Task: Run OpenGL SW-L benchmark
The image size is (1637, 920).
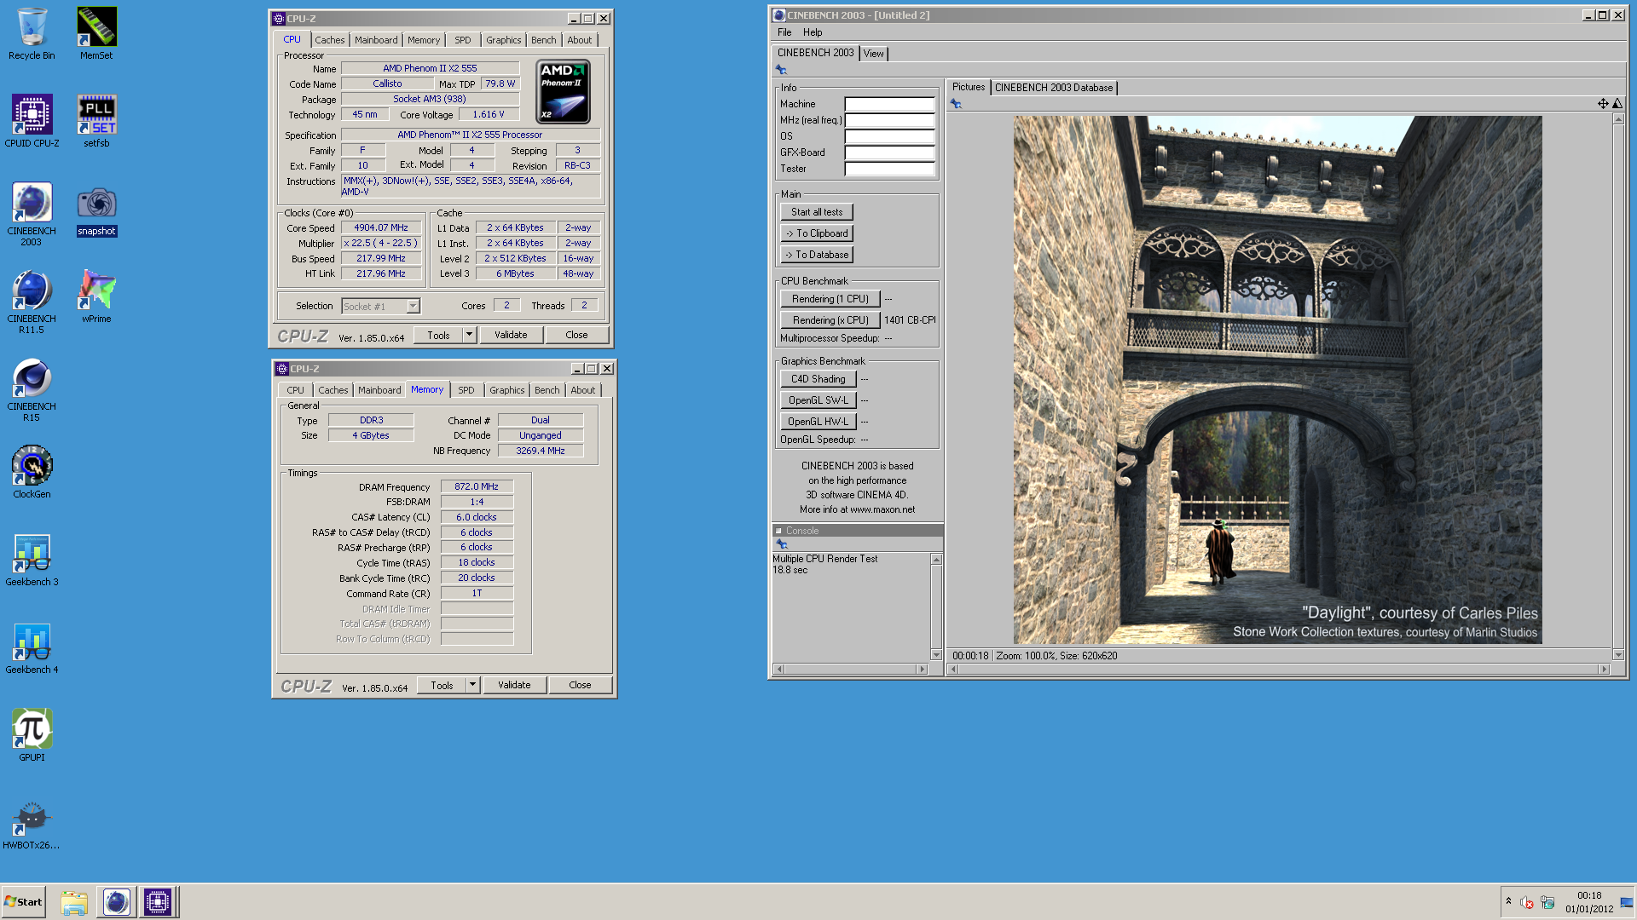Action: (x=818, y=400)
